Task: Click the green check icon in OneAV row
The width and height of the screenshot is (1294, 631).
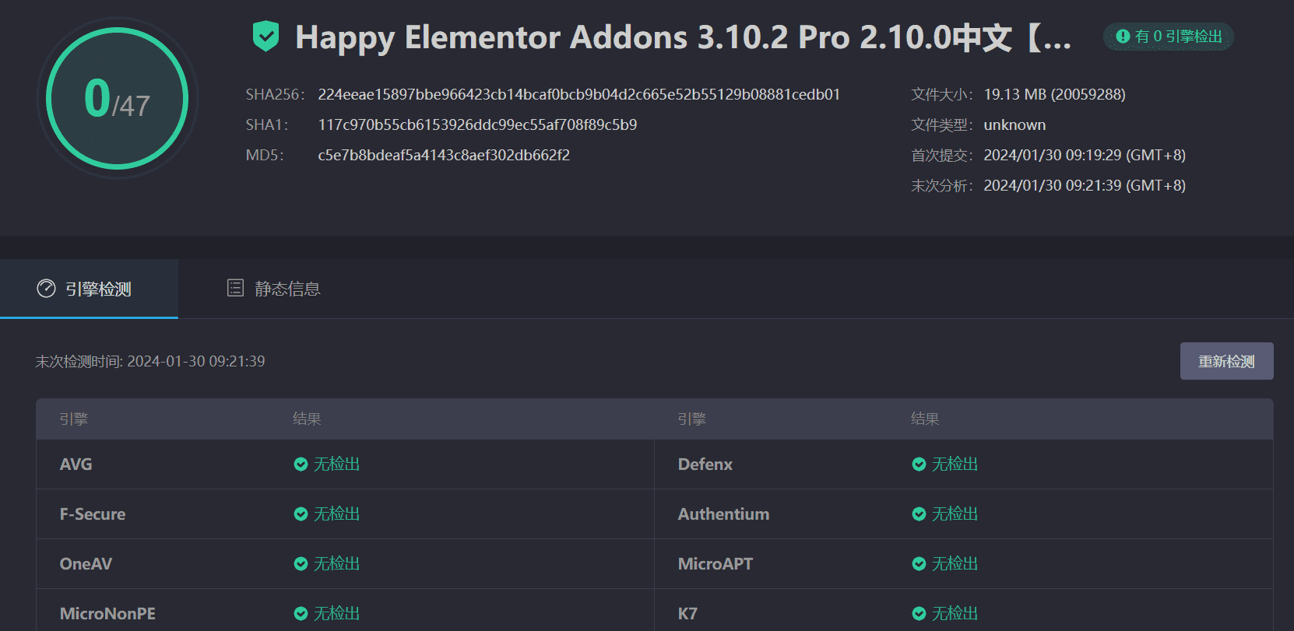Action: (301, 564)
